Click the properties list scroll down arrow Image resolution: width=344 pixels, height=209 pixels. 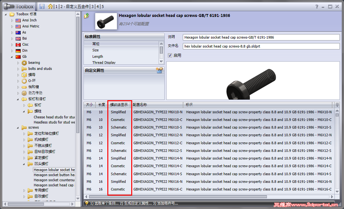click(x=161, y=62)
